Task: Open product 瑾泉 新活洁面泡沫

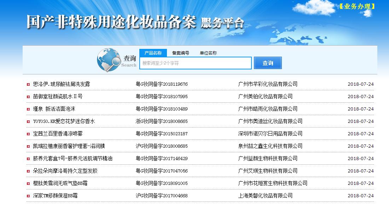Action: point(54,109)
